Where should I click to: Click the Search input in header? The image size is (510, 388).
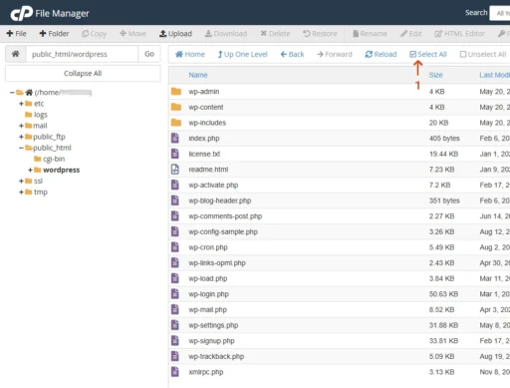pyautogui.click(x=500, y=13)
